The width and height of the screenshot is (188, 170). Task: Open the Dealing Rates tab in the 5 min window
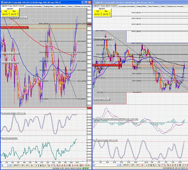[x=48, y=6]
